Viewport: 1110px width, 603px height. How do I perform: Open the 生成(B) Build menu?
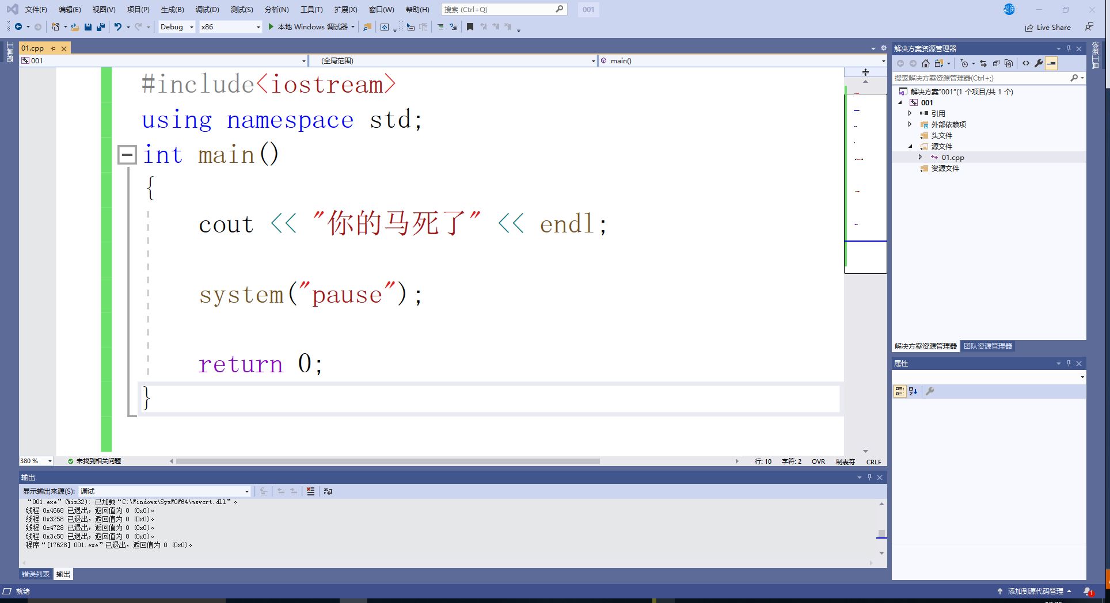pos(172,10)
